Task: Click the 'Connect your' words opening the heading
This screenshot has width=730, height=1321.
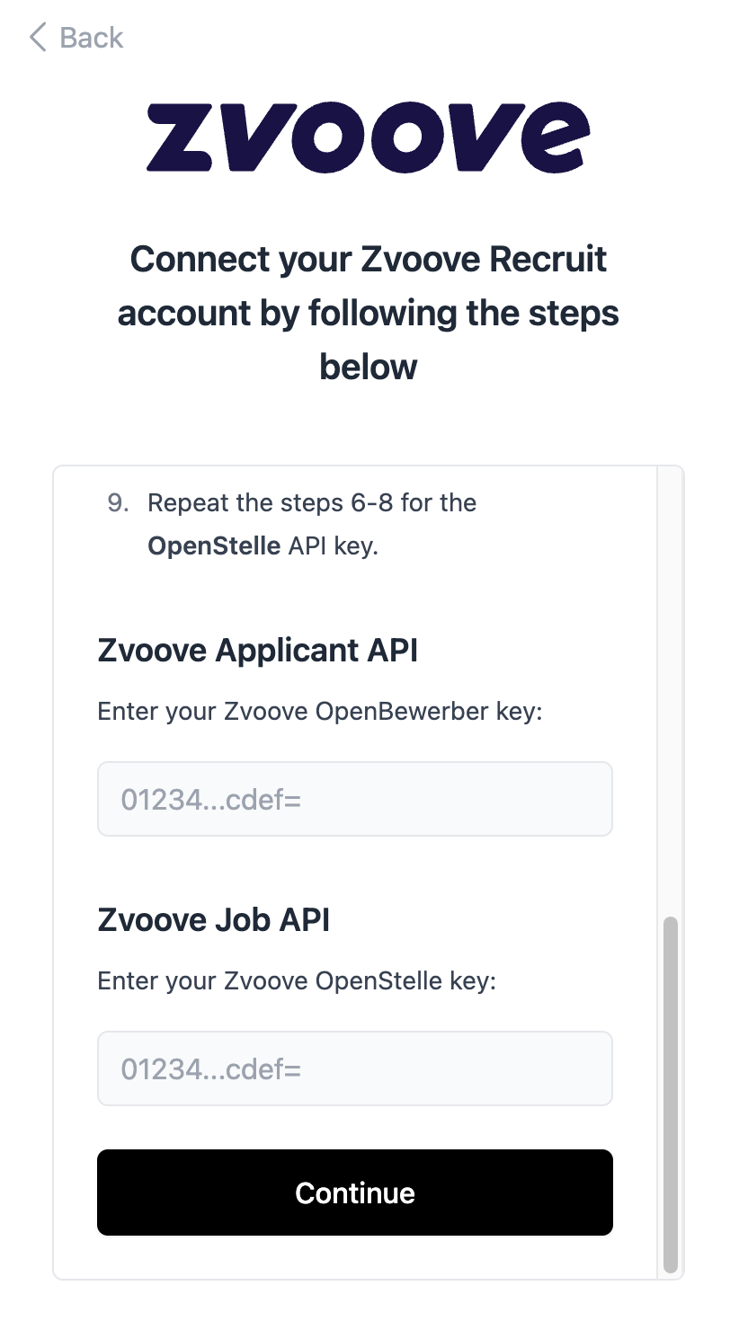Action: point(240,259)
